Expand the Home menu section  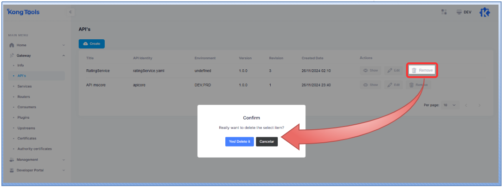37,45
